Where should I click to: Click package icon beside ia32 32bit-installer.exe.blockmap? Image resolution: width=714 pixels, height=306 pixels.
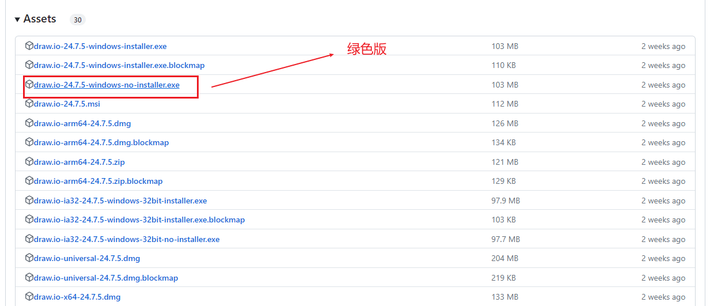click(x=29, y=219)
